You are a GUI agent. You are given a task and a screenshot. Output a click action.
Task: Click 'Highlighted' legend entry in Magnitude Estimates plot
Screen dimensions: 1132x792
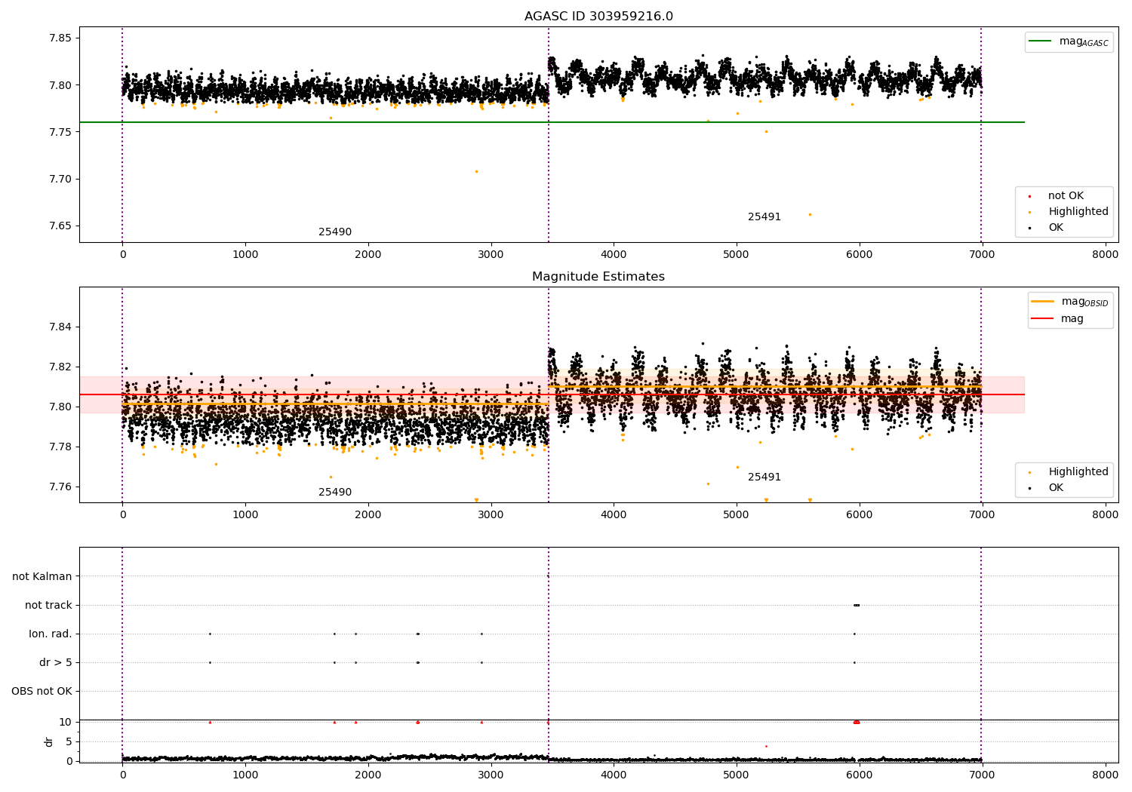pyautogui.click(x=1078, y=472)
